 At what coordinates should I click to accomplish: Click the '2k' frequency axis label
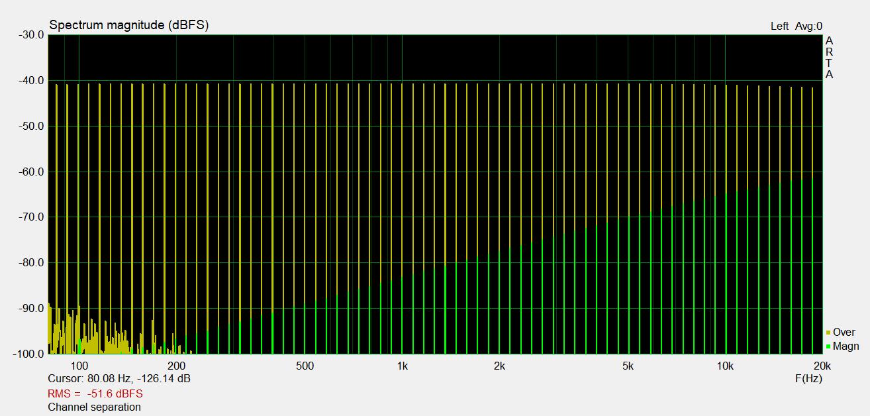[x=499, y=366]
